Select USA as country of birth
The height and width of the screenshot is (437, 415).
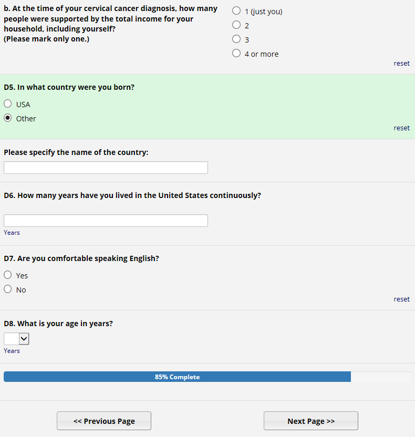tap(8, 104)
